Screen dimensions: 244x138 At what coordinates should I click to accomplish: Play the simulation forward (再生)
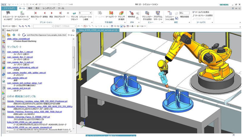coord(52,13)
